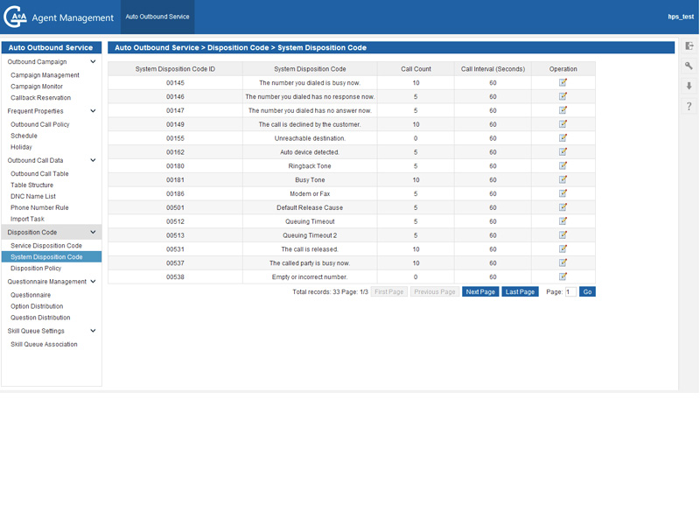This screenshot has width=700, height=525.
Task: Edit code 00538 Empty or incorrect number
Action: [563, 276]
